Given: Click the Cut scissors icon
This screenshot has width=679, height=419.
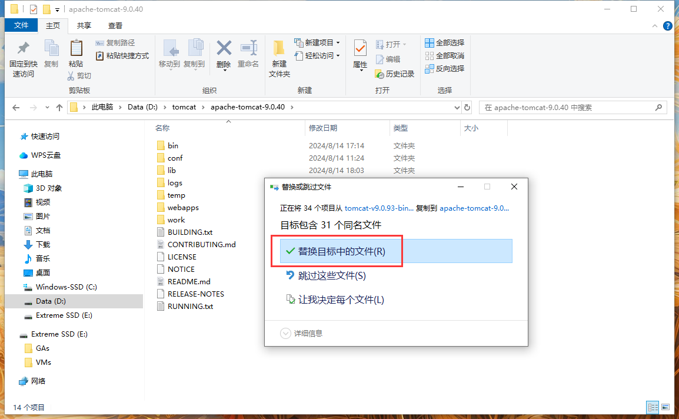Looking at the screenshot, I should (71, 76).
